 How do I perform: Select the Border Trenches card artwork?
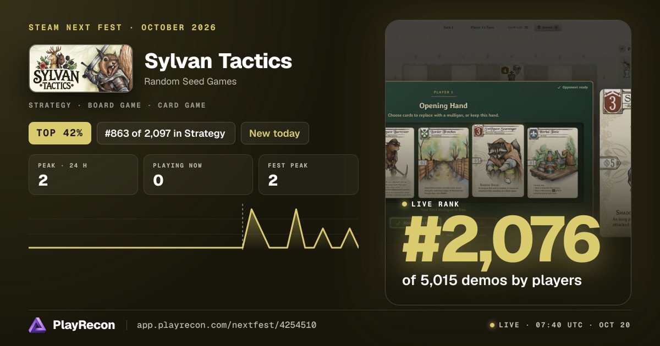[x=444, y=162]
